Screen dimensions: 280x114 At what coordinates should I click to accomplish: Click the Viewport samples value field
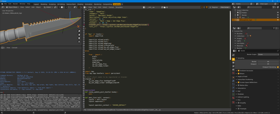(268, 64)
